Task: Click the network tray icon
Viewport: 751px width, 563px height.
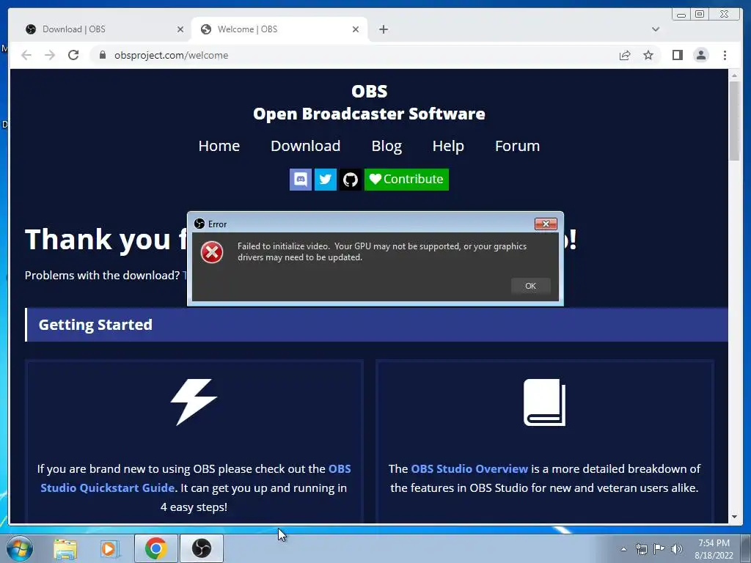Action: pos(641,549)
